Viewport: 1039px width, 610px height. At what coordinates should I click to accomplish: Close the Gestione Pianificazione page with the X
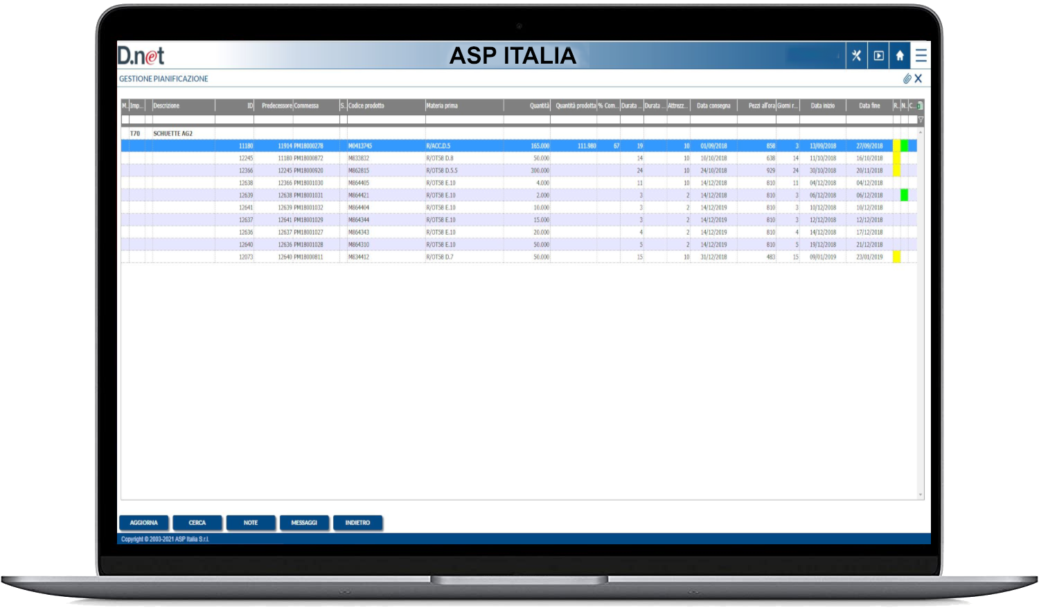918,79
